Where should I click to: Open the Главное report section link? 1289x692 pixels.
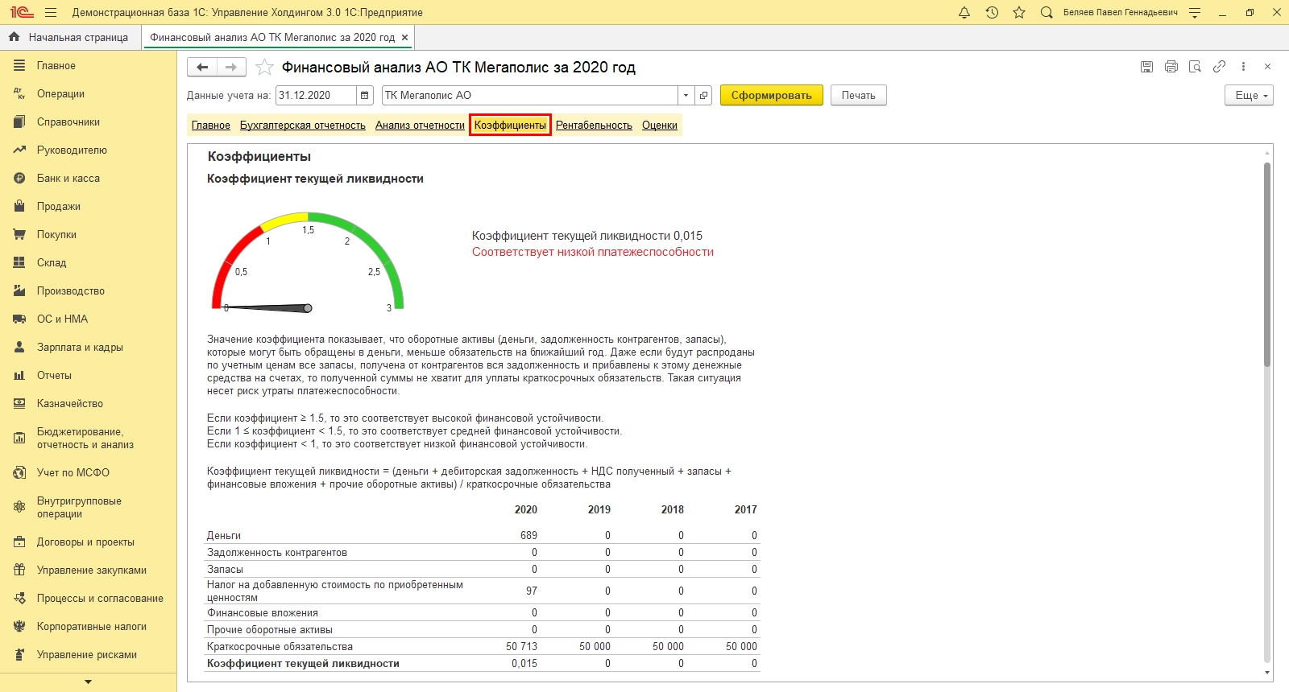[211, 126]
